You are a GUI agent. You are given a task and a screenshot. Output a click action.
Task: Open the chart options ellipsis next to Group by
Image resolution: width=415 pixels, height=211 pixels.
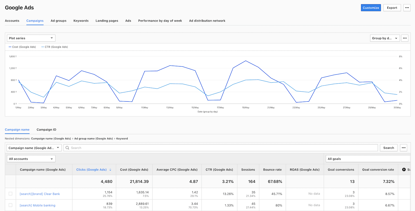(405, 38)
